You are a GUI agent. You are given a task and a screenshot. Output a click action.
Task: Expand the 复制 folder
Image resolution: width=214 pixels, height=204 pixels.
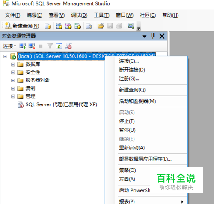tap(13, 88)
